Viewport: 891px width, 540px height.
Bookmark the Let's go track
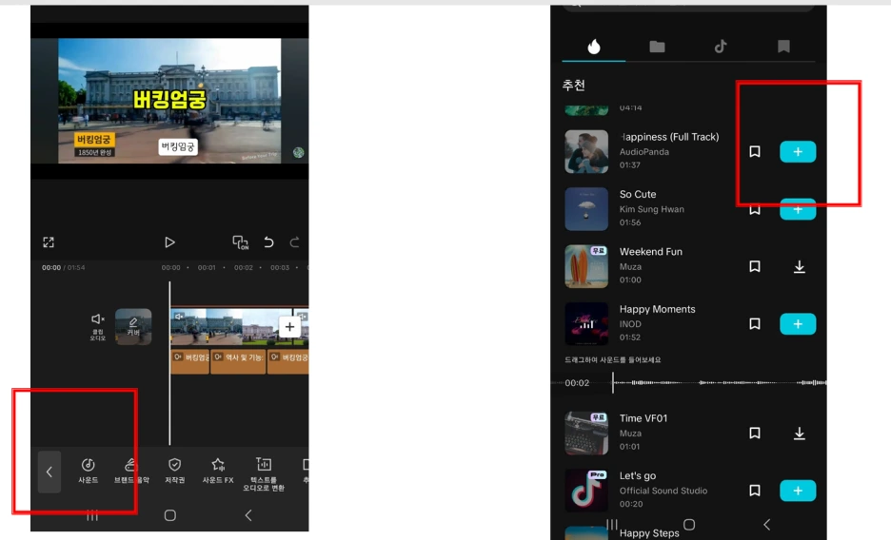pos(755,491)
